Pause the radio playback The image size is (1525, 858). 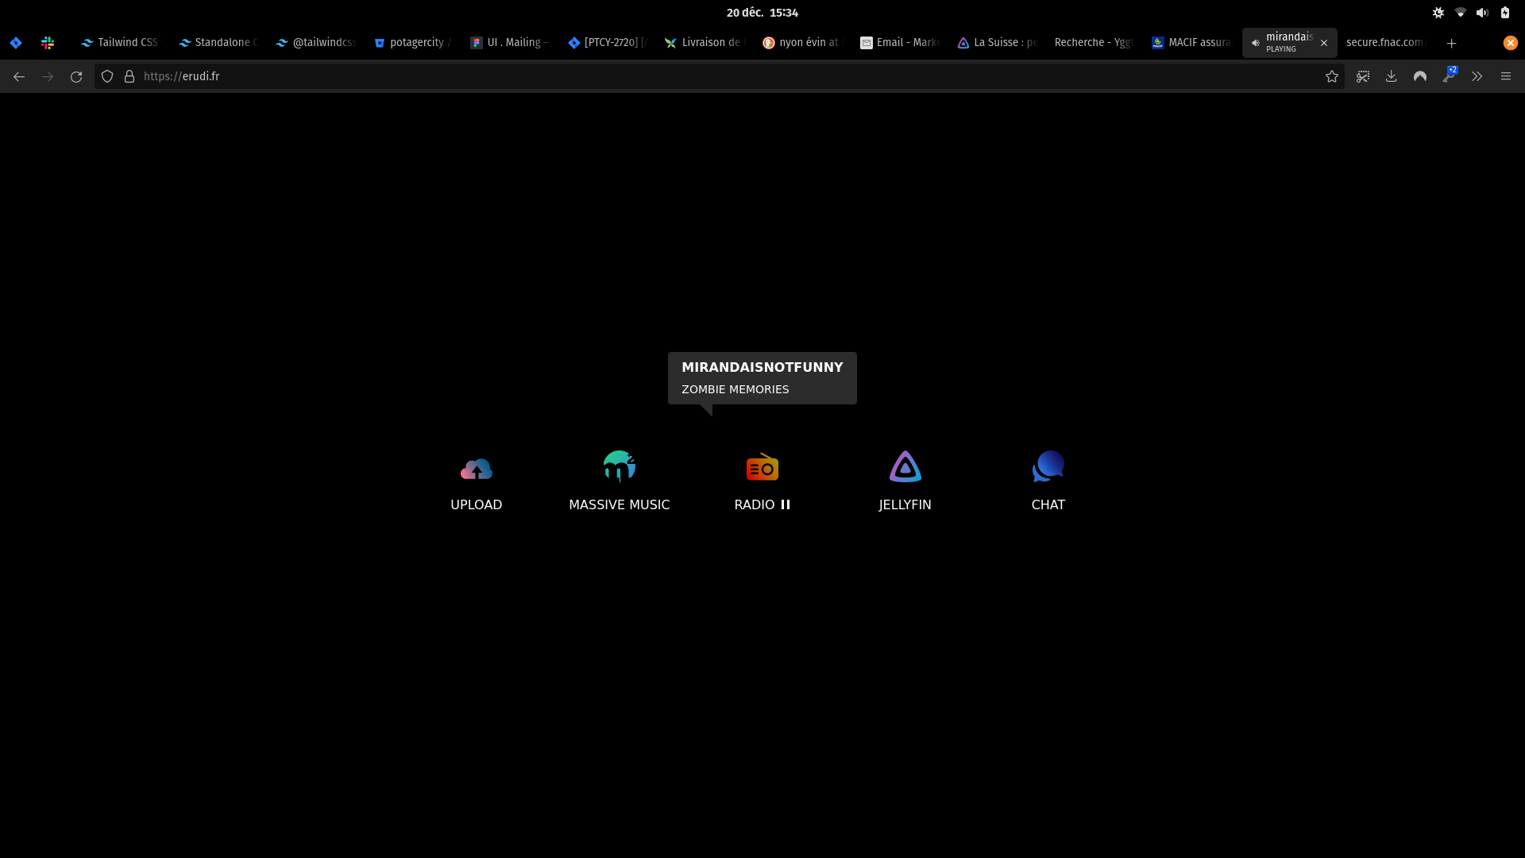786,504
